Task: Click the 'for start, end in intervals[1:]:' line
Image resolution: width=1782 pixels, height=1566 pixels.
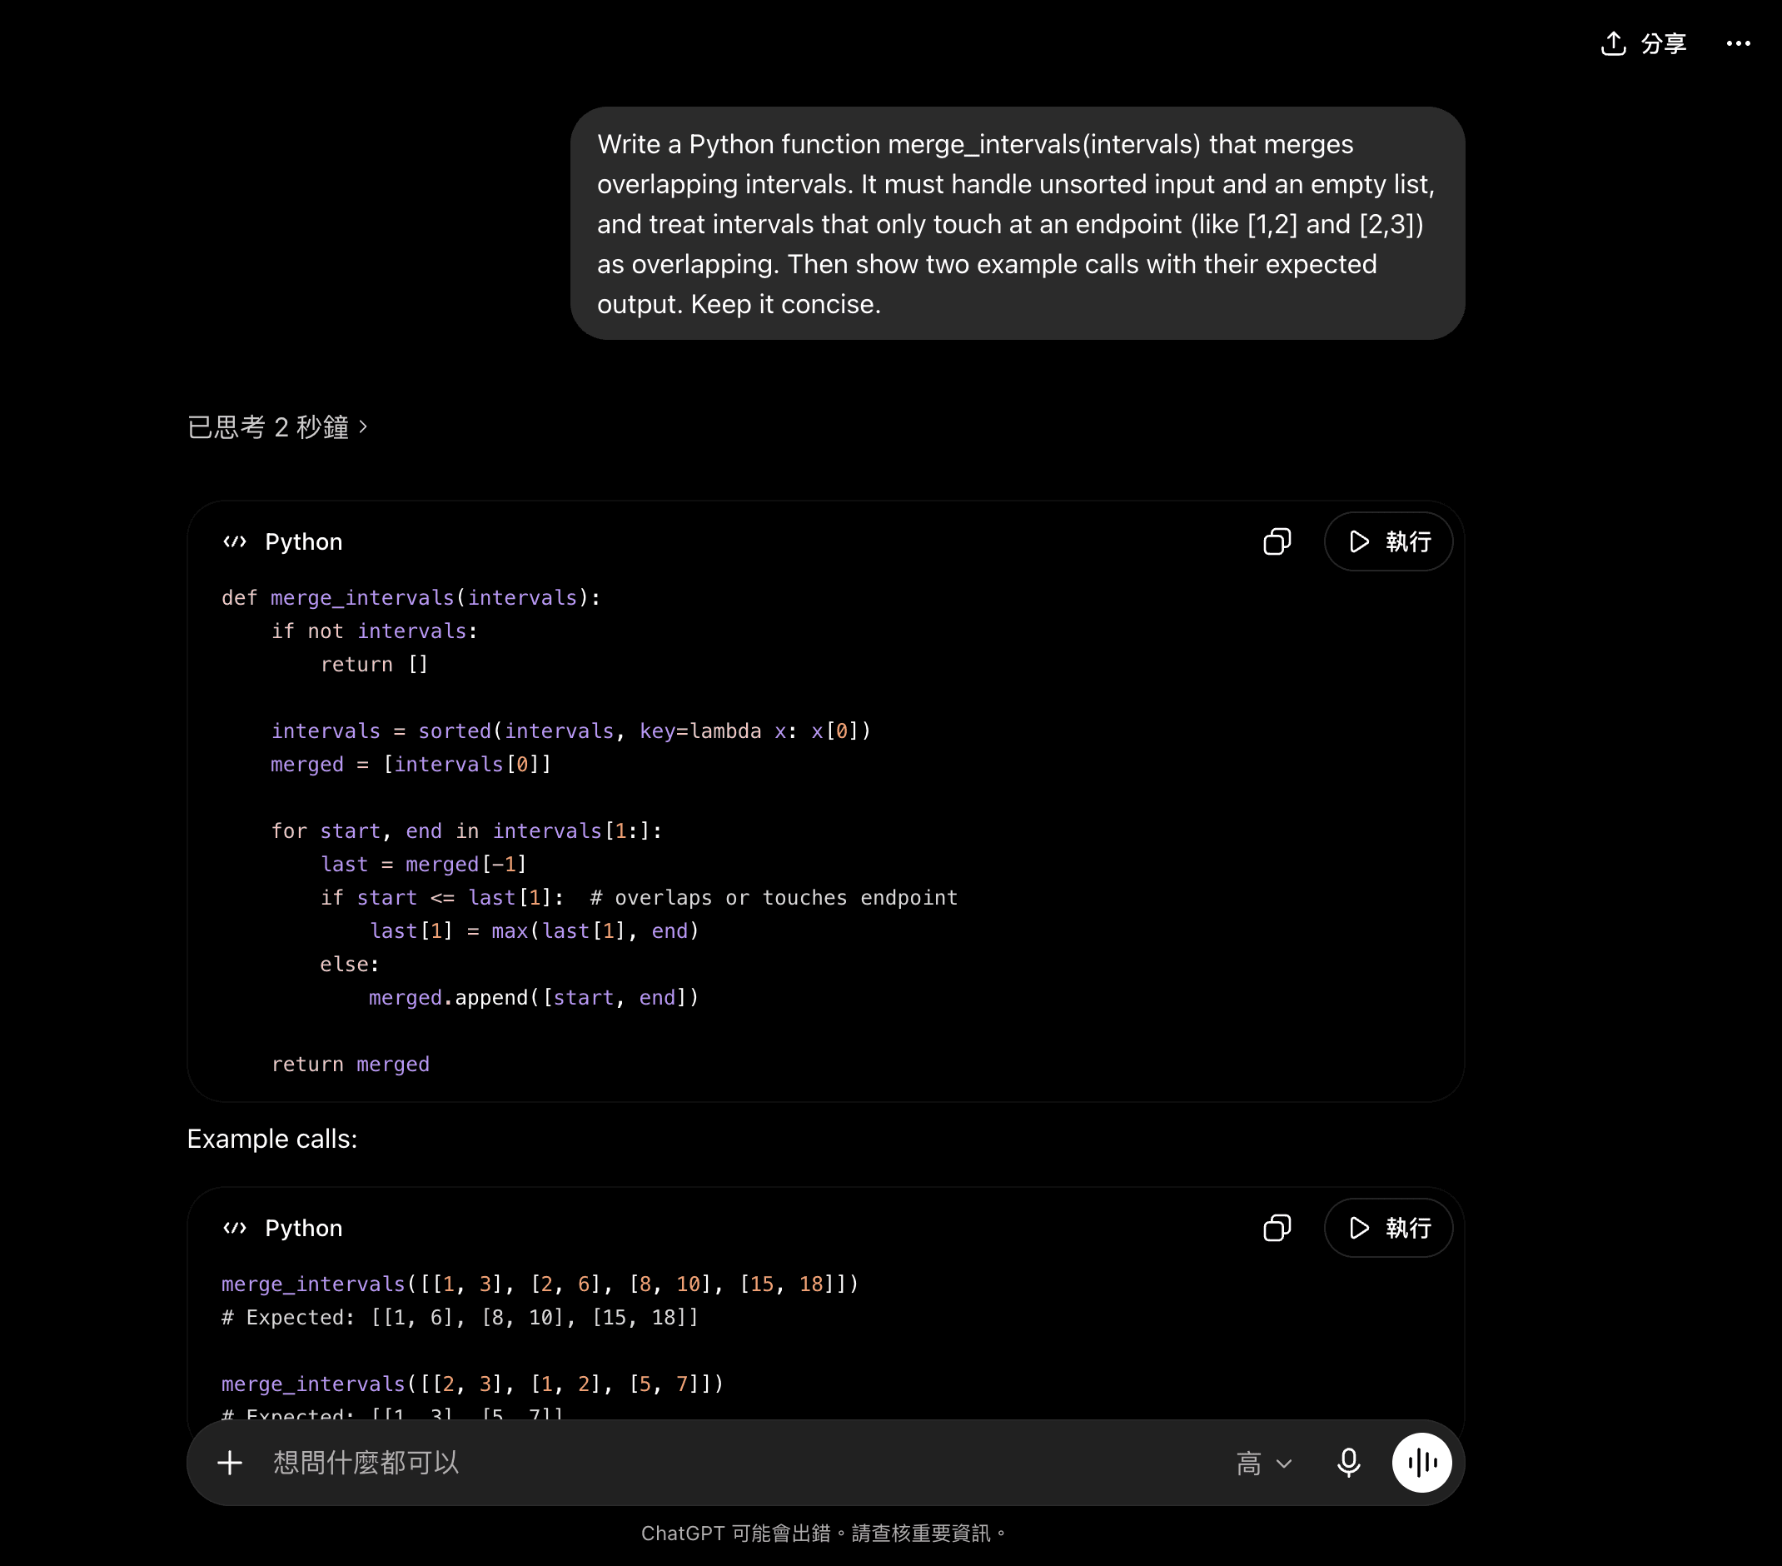Action: click(x=466, y=831)
